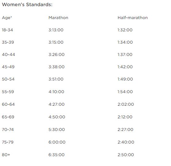Screen dimensions: 171x166
Task: Select the 80+ age group
Action: (x=6, y=155)
